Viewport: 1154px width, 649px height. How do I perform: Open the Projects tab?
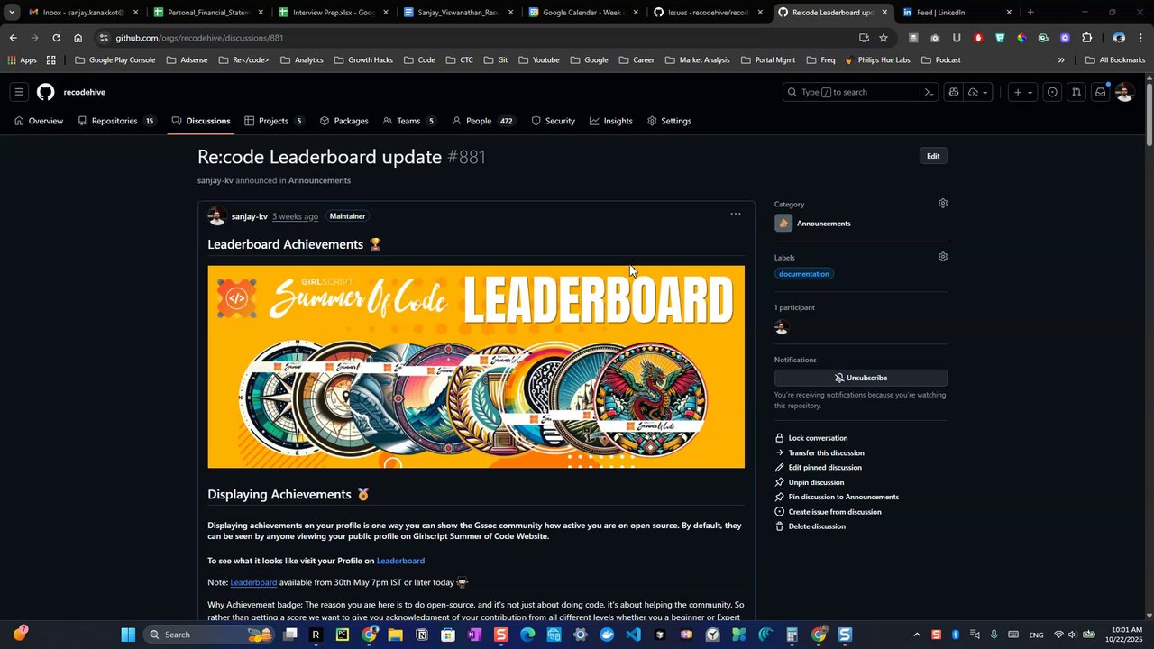pos(274,121)
